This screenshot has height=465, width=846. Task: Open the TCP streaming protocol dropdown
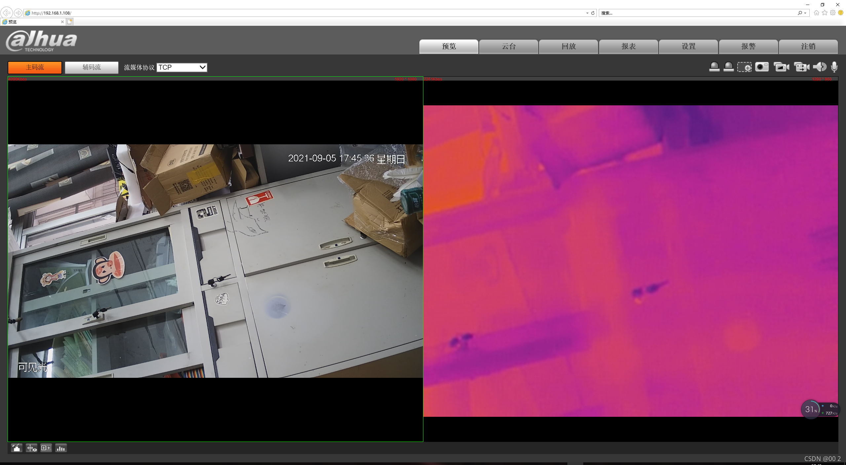[182, 67]
